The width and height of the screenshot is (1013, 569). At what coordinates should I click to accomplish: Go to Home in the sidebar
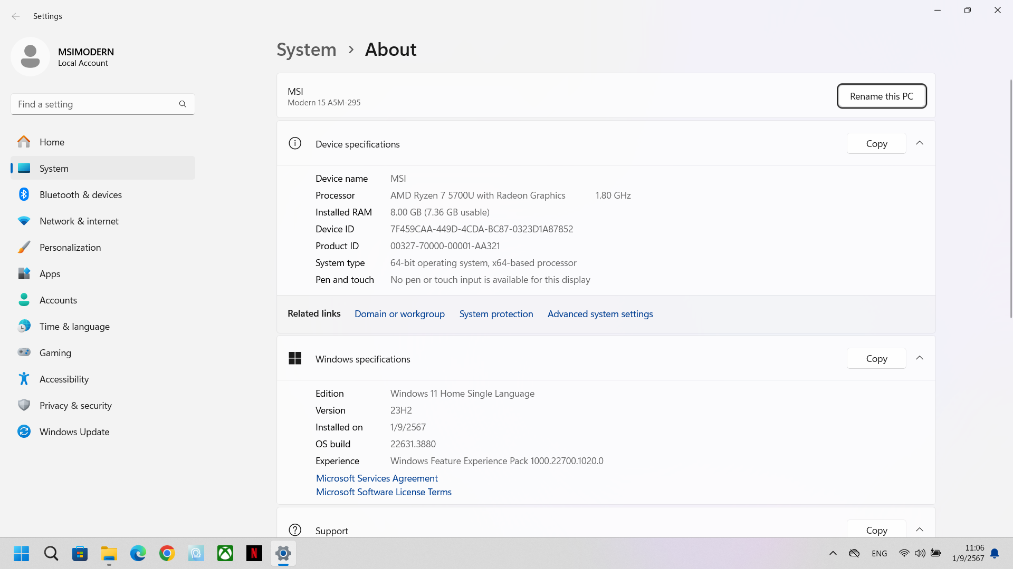[x=103, y=142]
